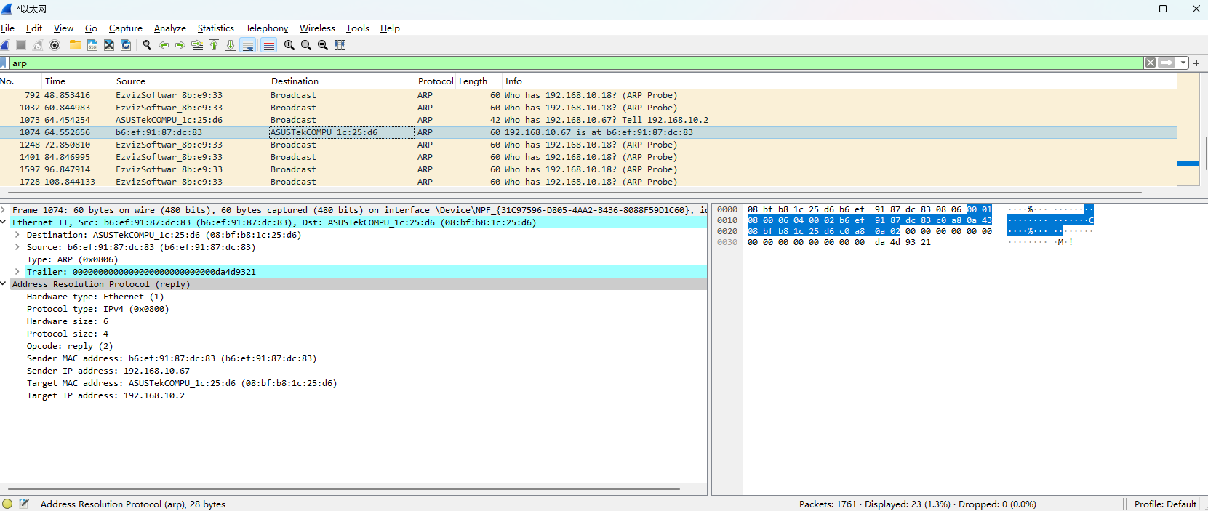Expand the Frame 1074 tree node

[x=4, y=210]
